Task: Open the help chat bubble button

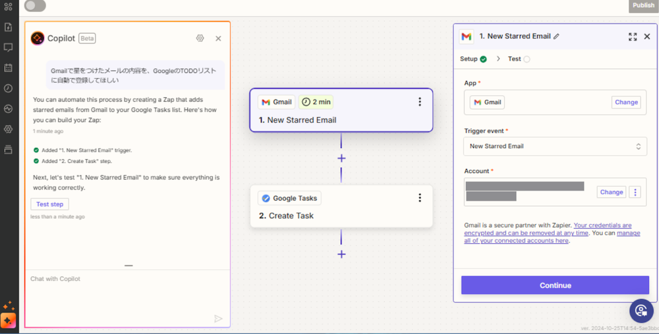Action: (641, 310)
